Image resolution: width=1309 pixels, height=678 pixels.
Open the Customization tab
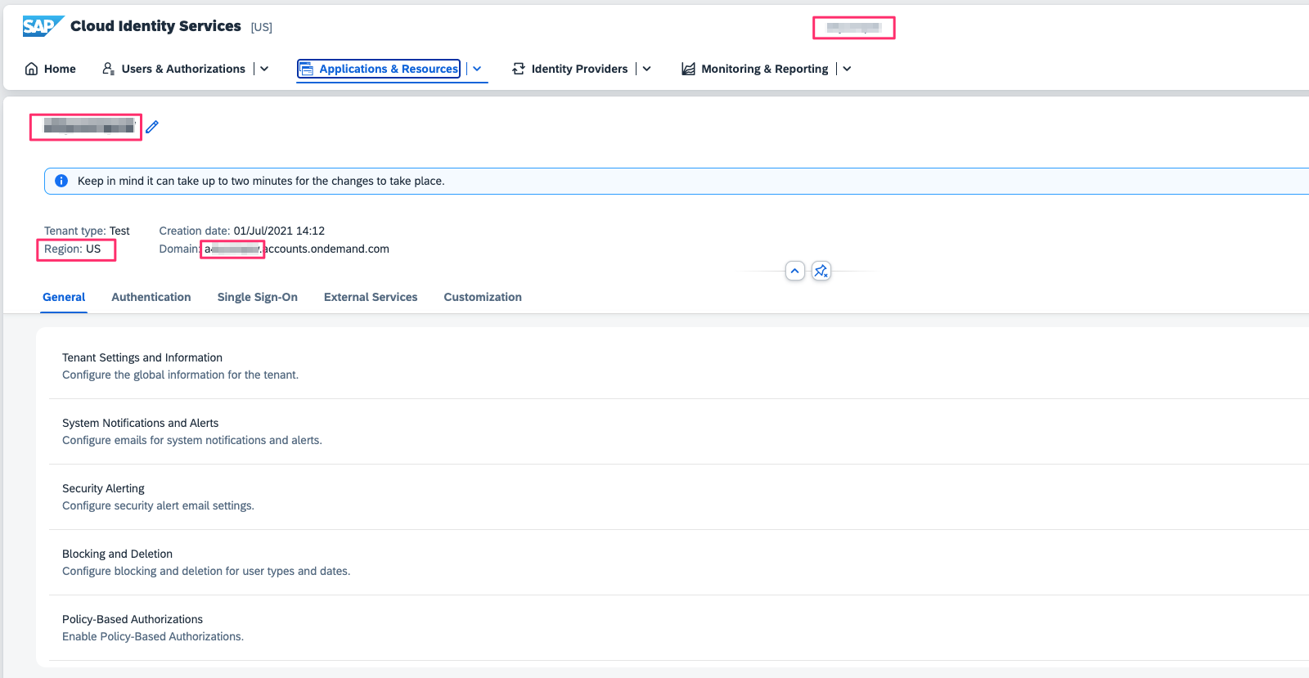pyautogui.click(x=483, y=297)
